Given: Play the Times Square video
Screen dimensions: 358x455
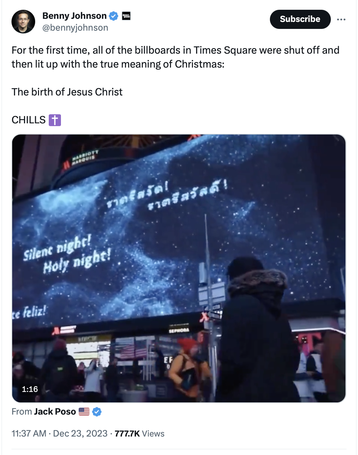Looking at the screenshot, I should pyautogui.click(x=179, y=268).
